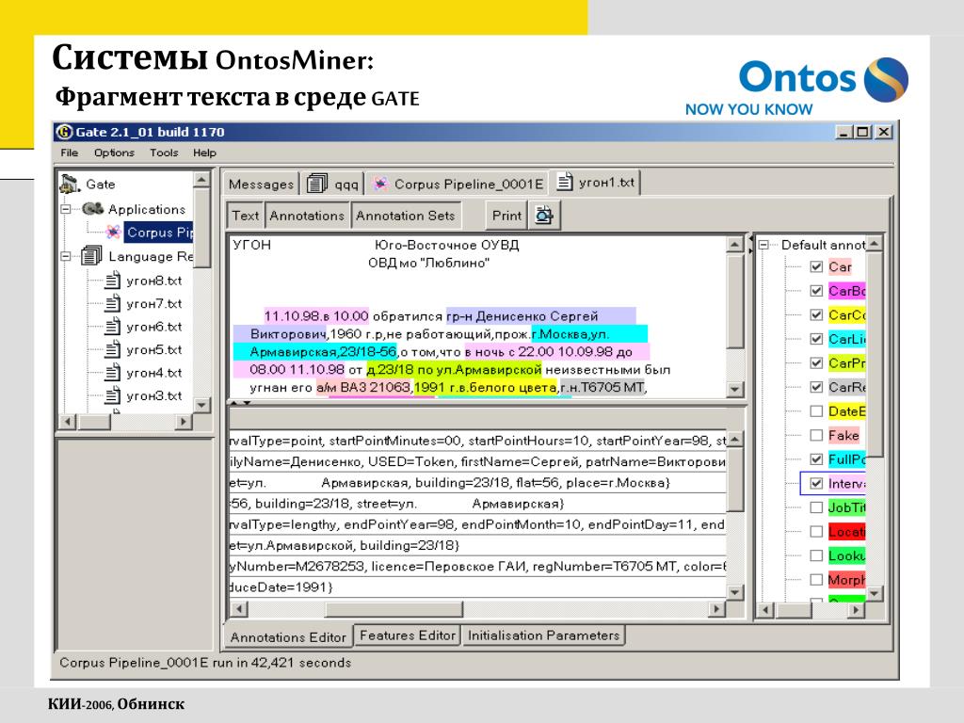The width and height of the screenshot is (964, 723).
Task: Click the угон3.txt document icon
Action: tap(112, 396)
